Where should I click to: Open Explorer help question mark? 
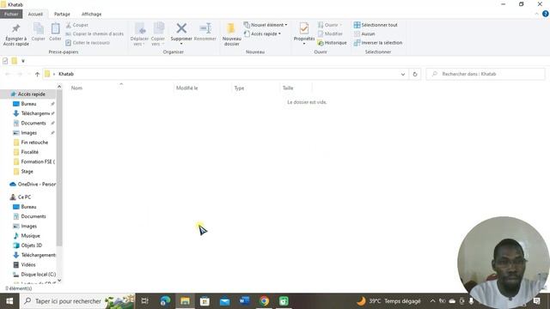pos(546,14)
